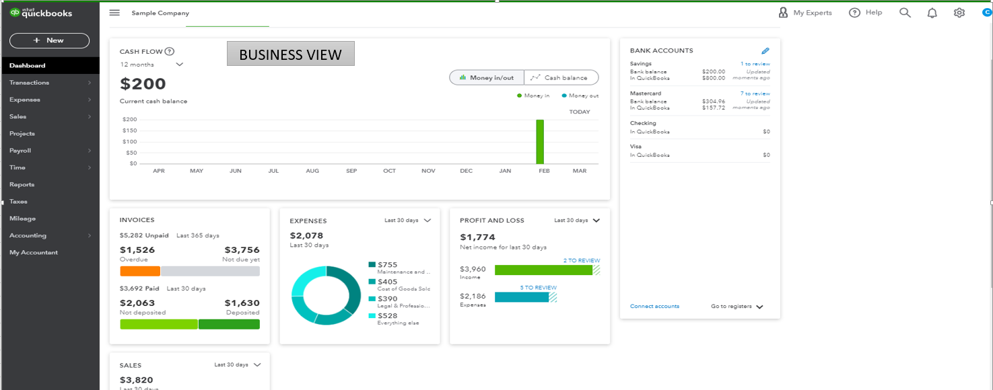
Task: Open your profile avatar in the corner
Action: tap(986, 12)
